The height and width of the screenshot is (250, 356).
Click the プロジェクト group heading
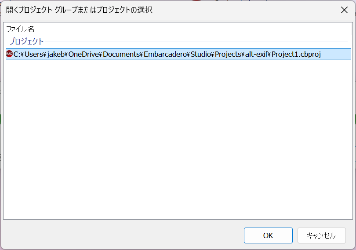point(27,41)
